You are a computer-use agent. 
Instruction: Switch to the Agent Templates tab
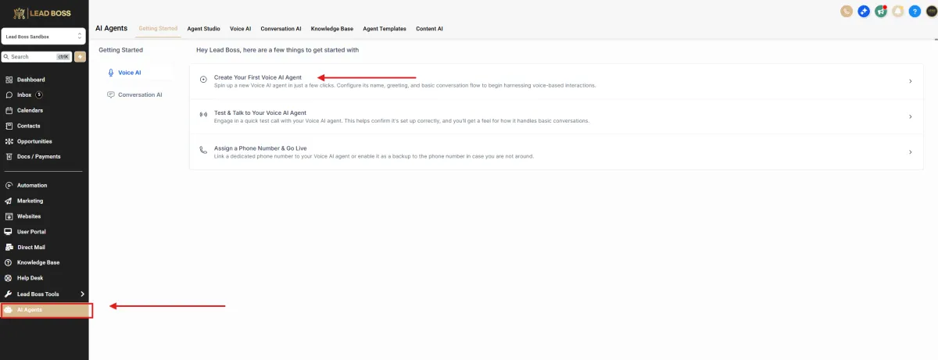click(385, 29)
